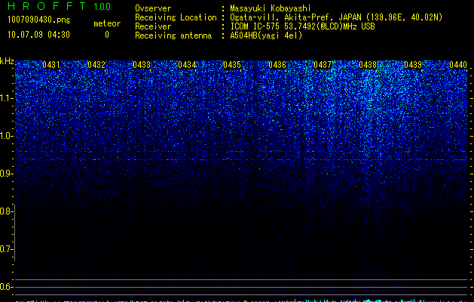Image resolution: width=474 pixels, height=302 pixels.
Task: Click the 0432 time marker
Action: coord(96,65)
